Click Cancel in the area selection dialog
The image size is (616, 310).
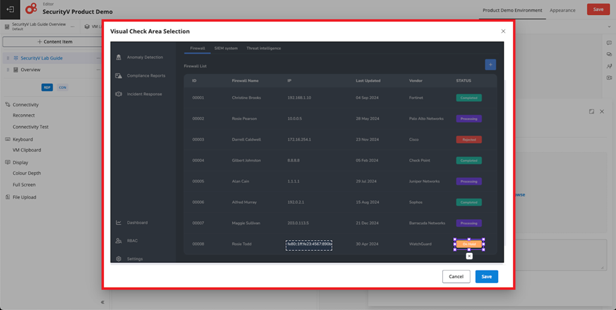[x=456, y=277]
